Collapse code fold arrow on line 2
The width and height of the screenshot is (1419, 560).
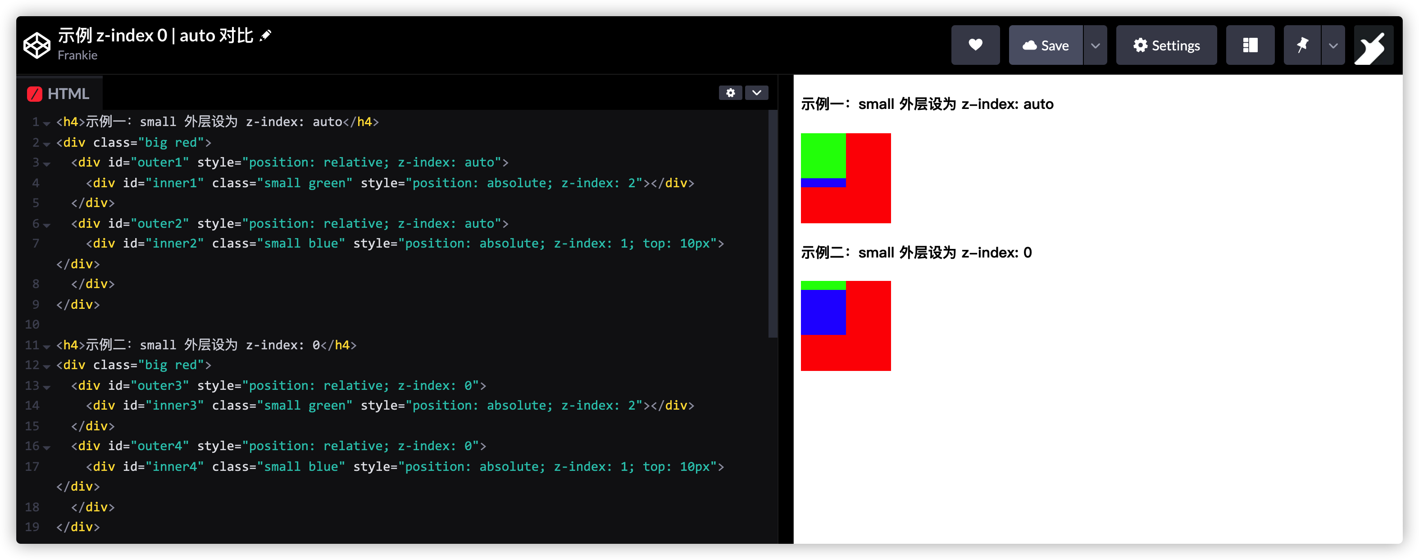pyautogui.click(x=47, y=144)
